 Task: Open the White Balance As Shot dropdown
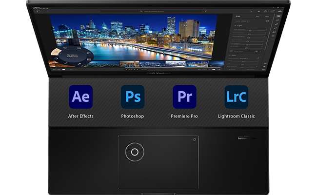(244, 58)
